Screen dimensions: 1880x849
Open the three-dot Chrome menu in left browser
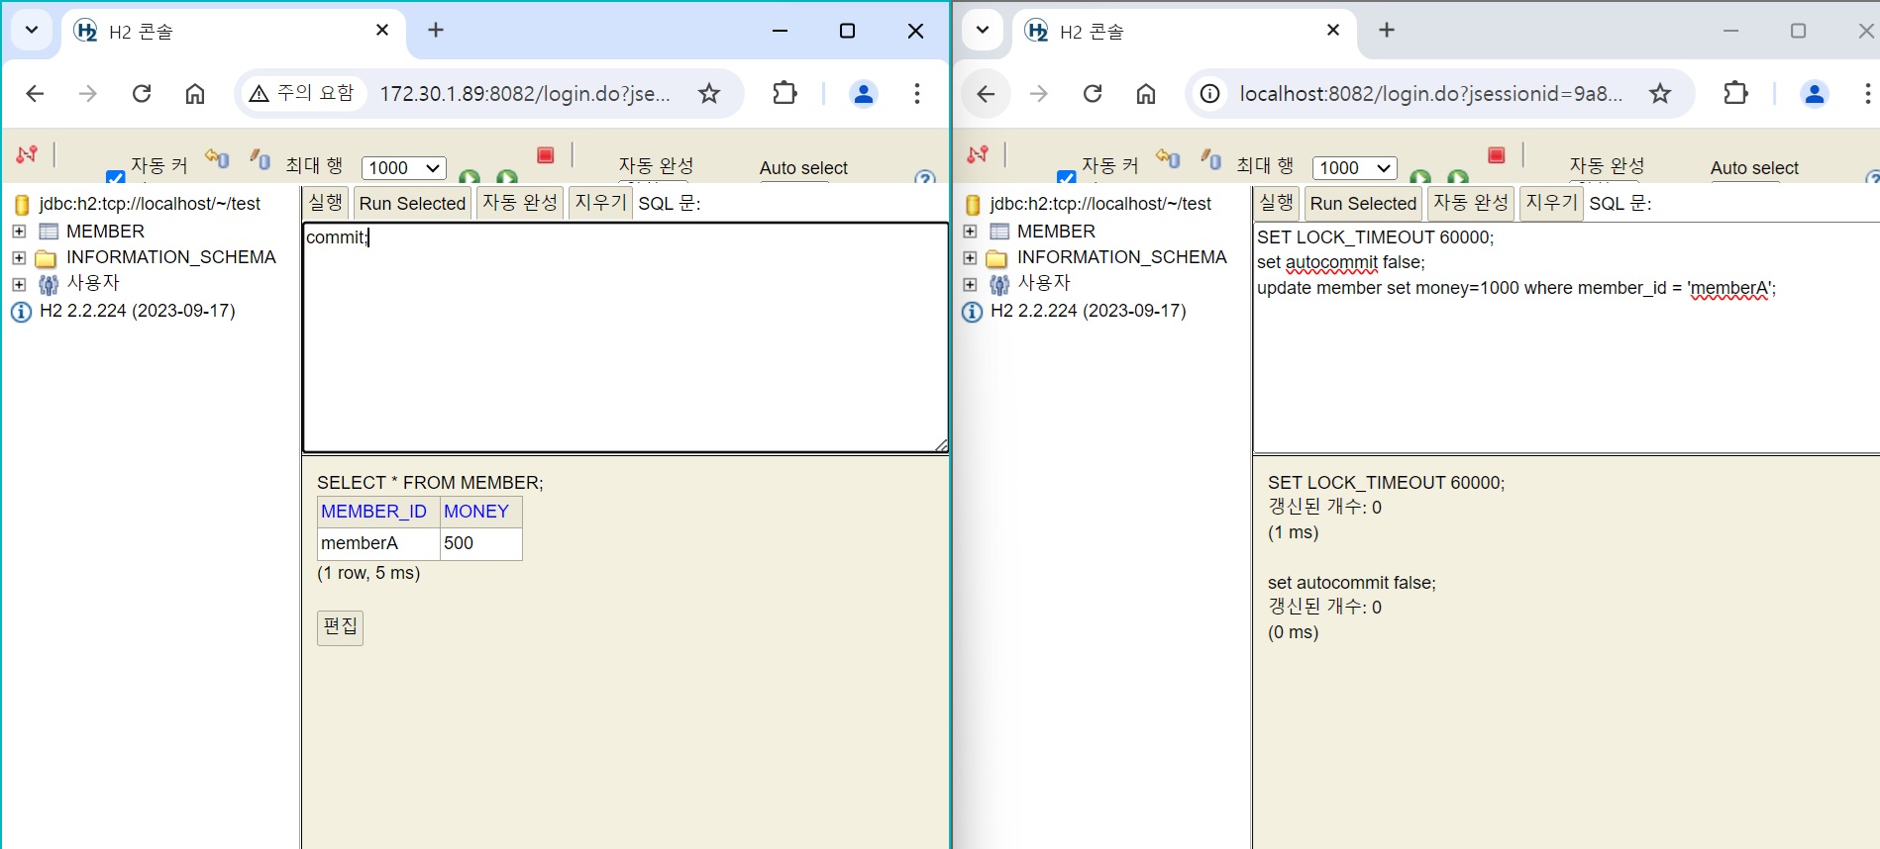point(917,93)
